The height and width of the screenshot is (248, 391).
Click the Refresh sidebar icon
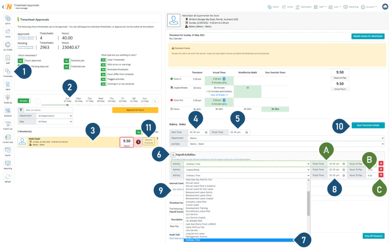tap(8, 177)
